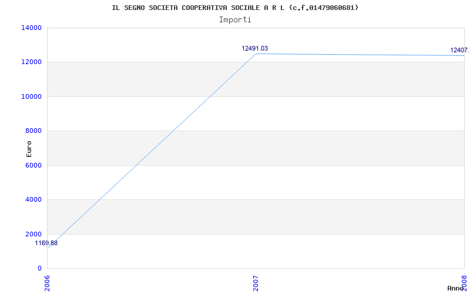Click the 2007 peak data point on line
470x294 pixels.
click(x=256, y=54)
